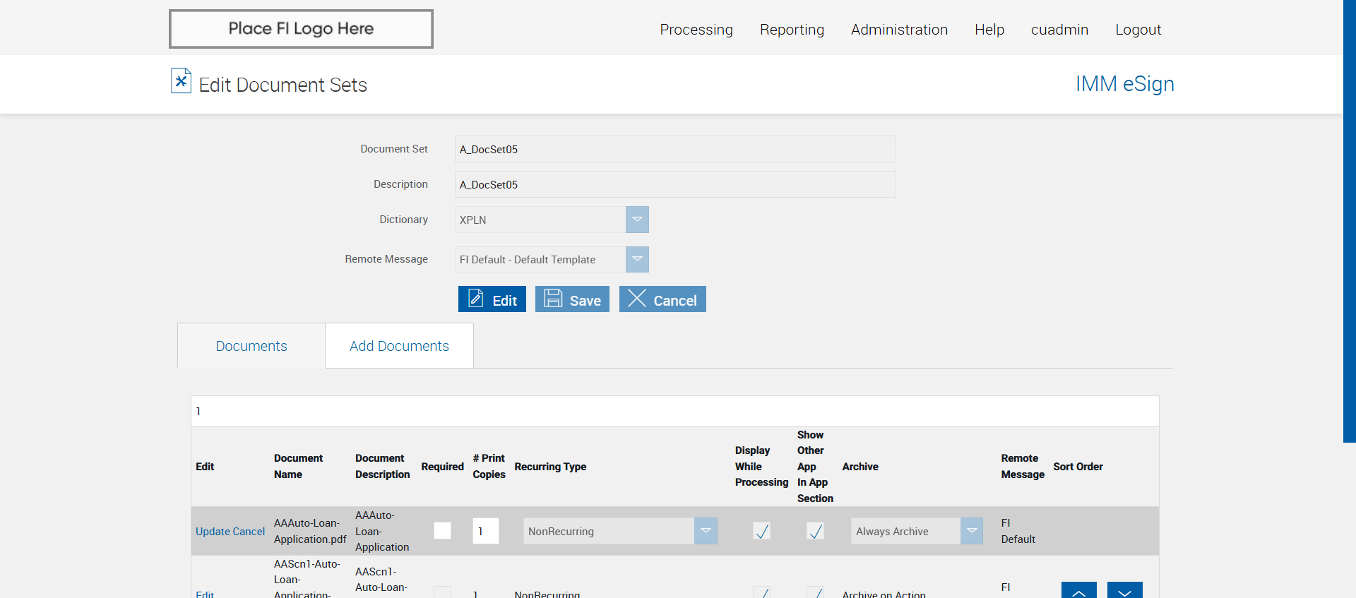Click the Edit Document Sets page icon
The height and width of the screenshot is (598, 1356).
pos(181,81)
